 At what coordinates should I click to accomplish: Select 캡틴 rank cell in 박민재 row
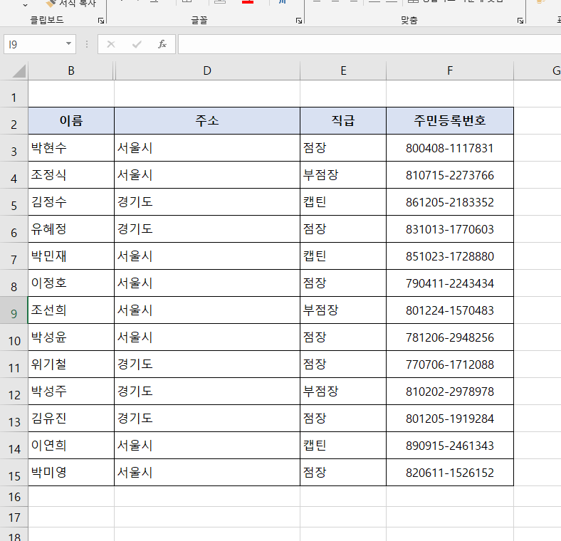pos(343,256)
